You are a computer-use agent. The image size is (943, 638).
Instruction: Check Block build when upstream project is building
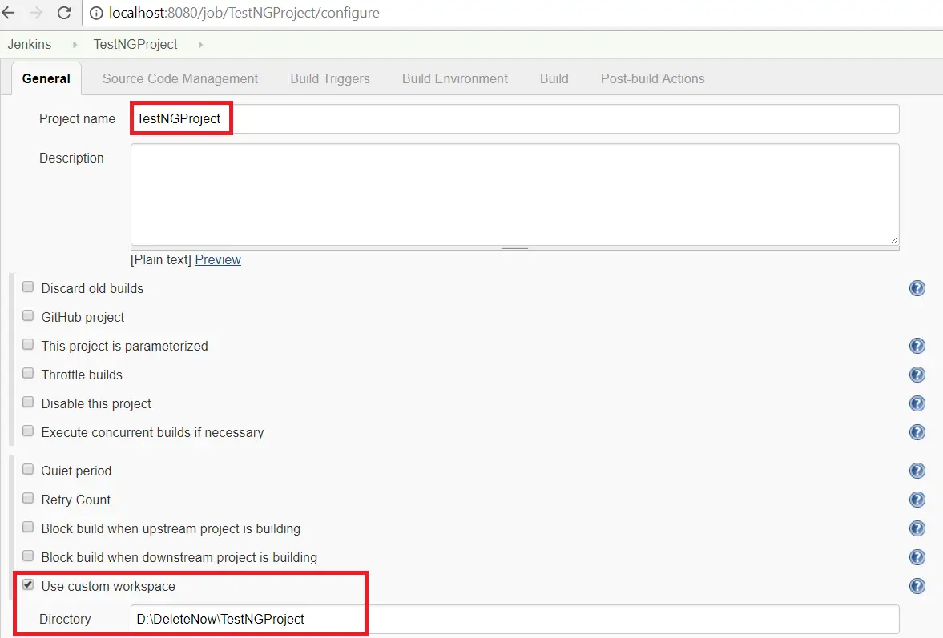(28, 528)
